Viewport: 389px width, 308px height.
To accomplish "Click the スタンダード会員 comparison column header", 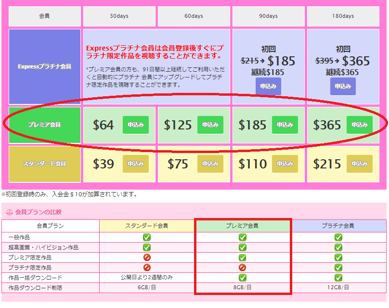I will [147, 226].
